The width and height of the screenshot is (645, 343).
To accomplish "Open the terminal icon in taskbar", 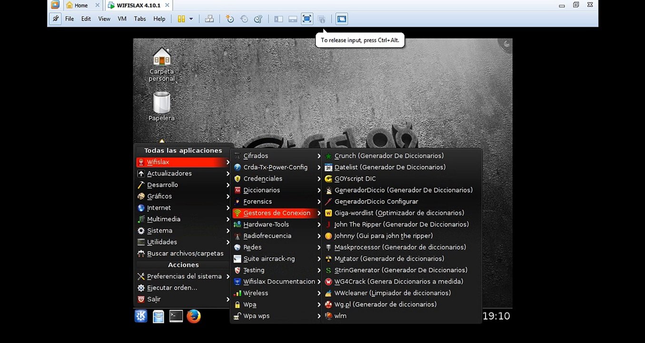I will coord(176,316).
